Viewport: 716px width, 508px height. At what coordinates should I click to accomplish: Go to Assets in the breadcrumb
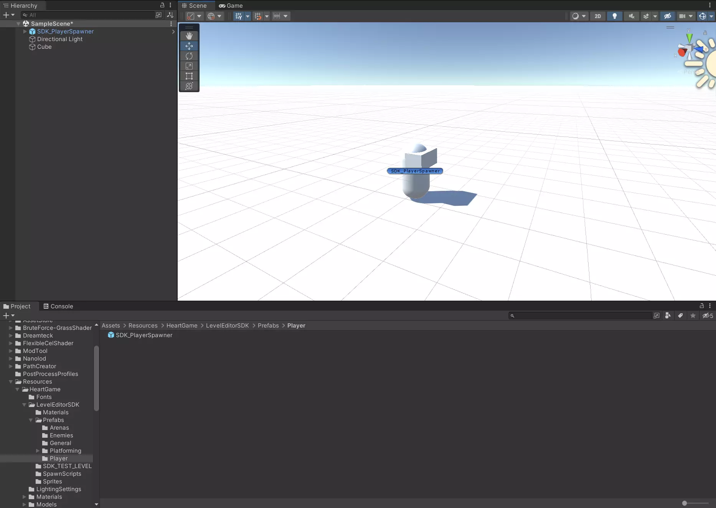111,326
